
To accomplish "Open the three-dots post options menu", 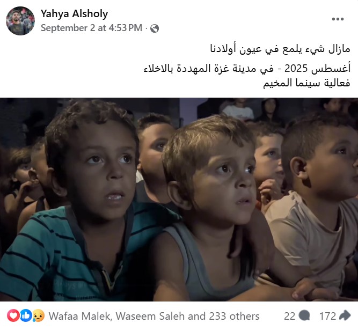I will tap(338, 19).
